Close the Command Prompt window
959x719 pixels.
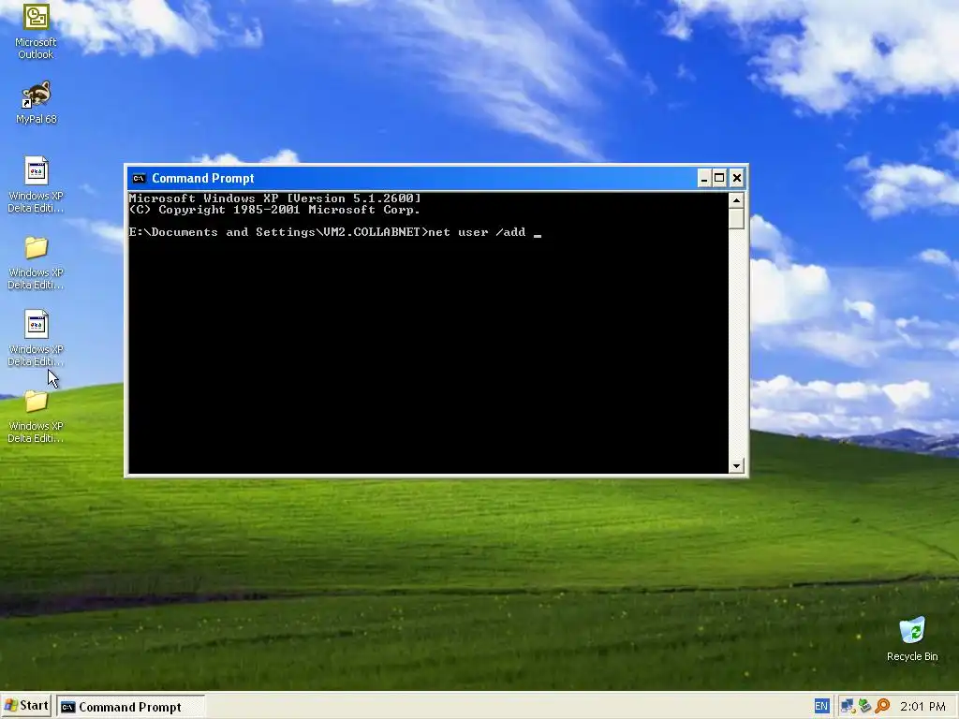click(x=736, y=179)
